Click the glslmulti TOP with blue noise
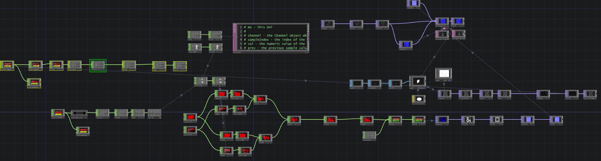Image resolution: width=601 pixels, height=161 pixels. point(442,22)
